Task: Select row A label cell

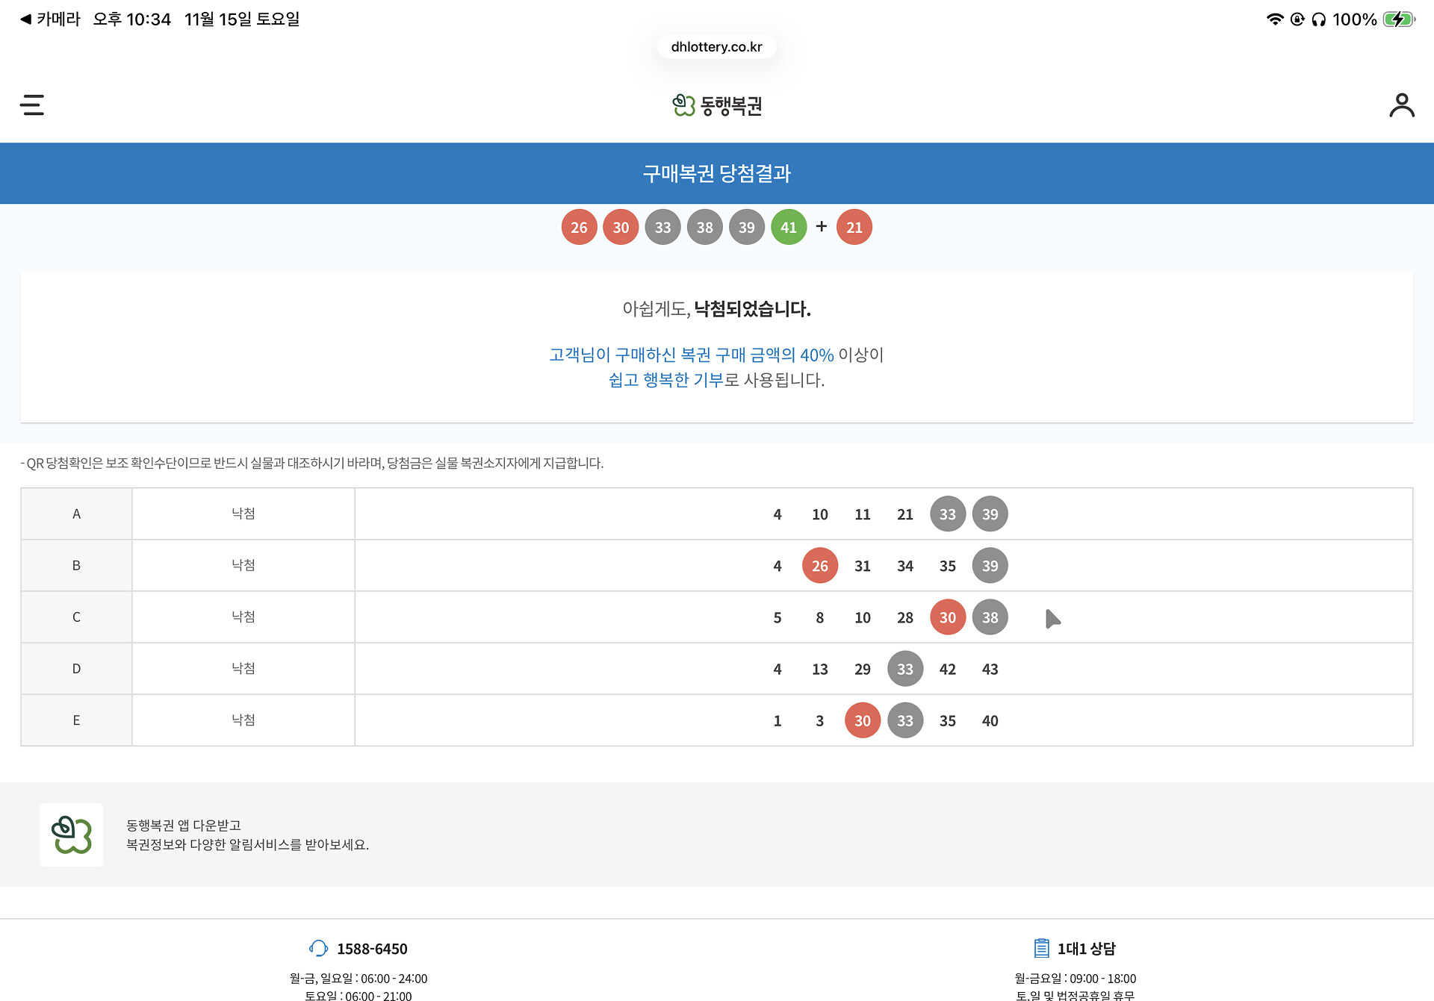Action: 76,514
